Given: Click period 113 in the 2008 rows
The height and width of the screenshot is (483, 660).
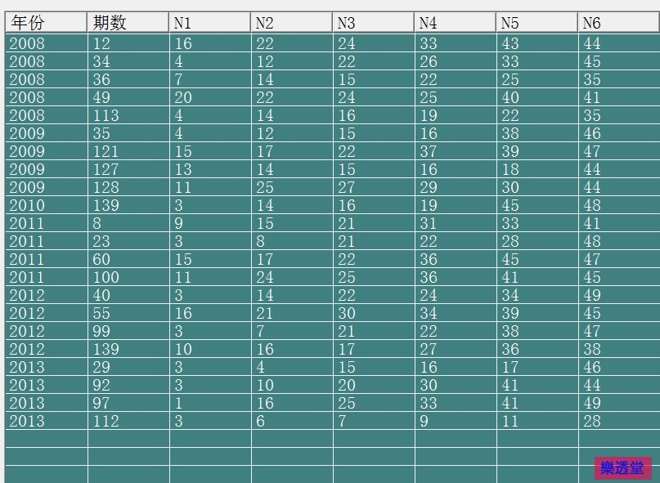Looking at the screenshot, I should [x=106, y=115].
